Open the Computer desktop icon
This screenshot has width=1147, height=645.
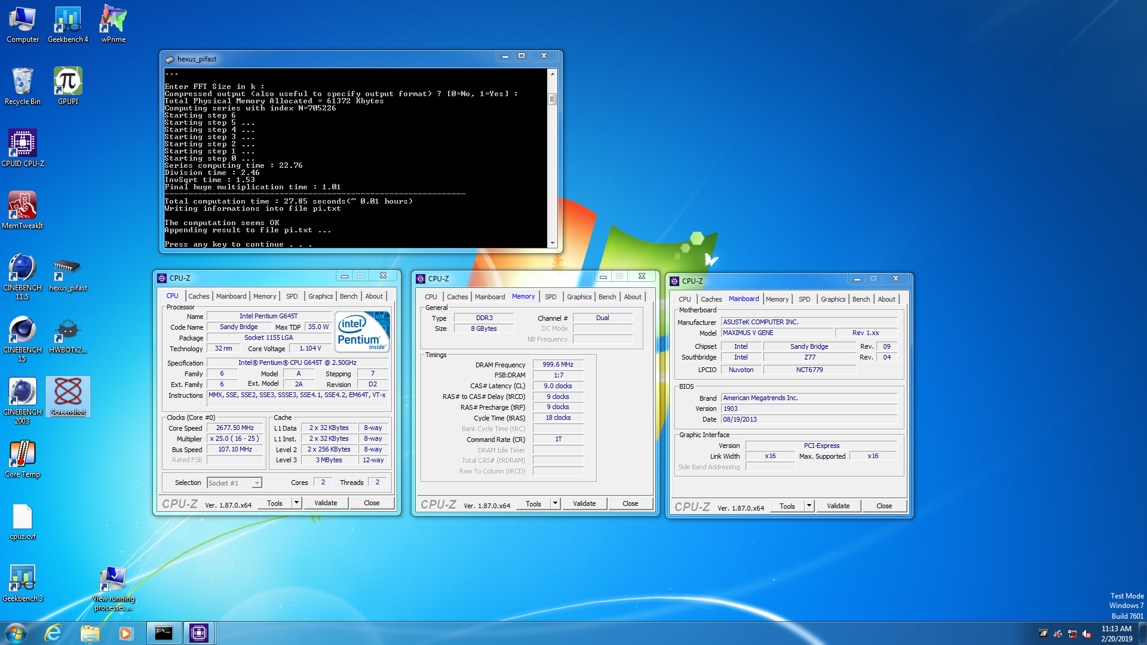(23, 25)
